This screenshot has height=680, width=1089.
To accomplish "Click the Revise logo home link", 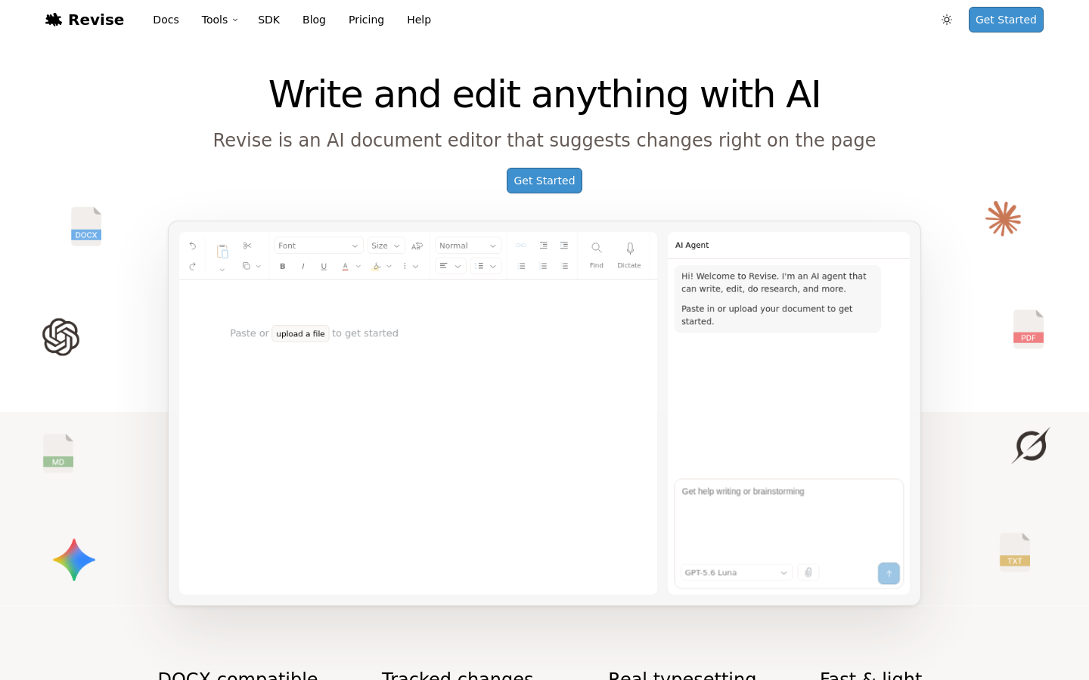I will (84, 20).
